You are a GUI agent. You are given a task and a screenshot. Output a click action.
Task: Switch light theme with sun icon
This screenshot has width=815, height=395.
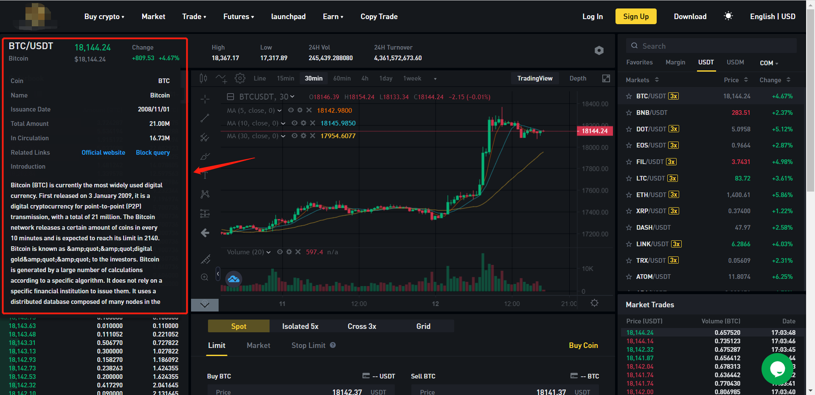tap(728, 16)
